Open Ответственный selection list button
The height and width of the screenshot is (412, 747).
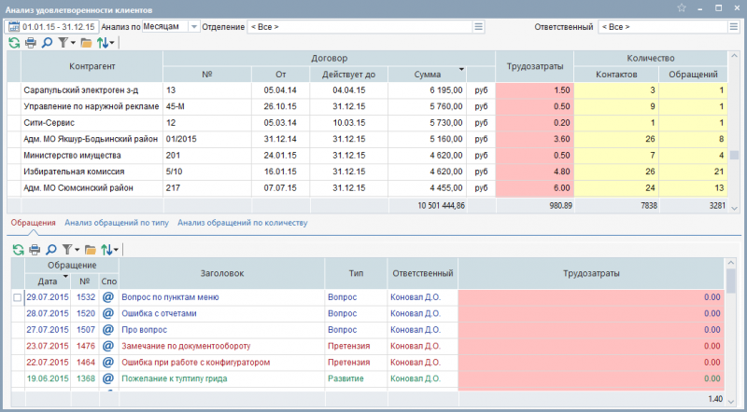pos(734,27)
